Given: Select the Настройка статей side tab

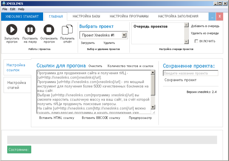Looking at the screenshot, I should pyautogui.click(x=17, y=85).
